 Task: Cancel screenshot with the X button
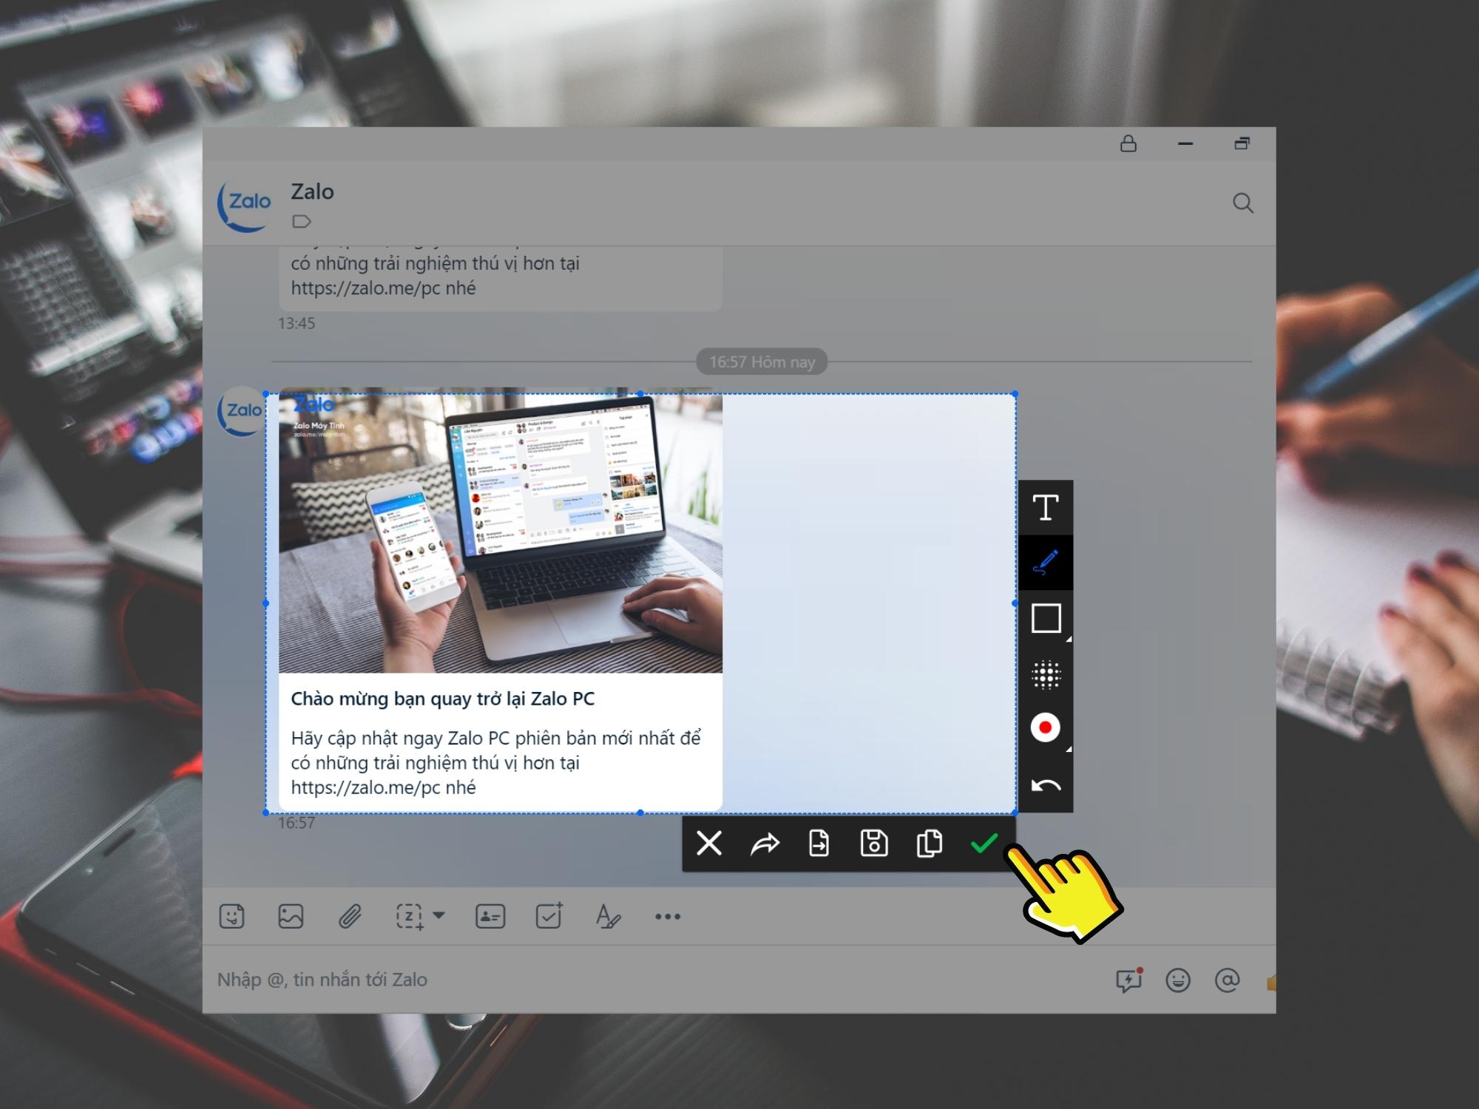[x=709, y=843]
